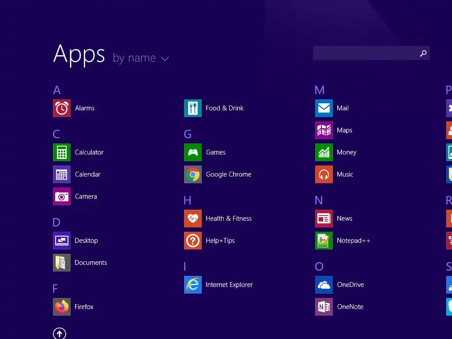Click the 'Firefox' text label
Screen dimensions: 452x339
point(84,307)
